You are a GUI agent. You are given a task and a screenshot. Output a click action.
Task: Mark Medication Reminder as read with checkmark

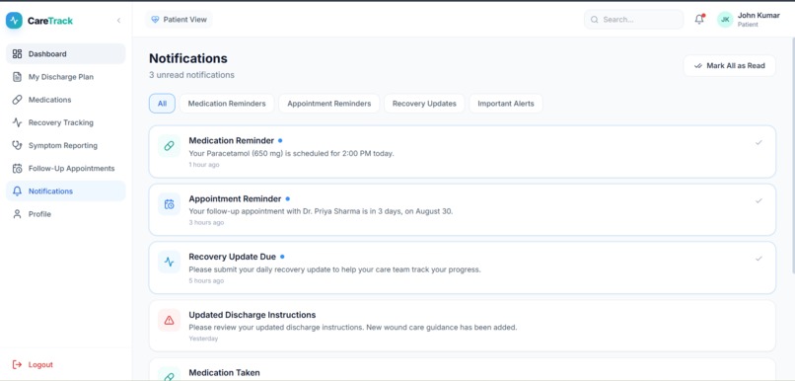point(759,142)
